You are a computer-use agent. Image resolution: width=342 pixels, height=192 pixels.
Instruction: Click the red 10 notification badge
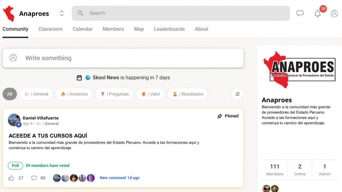click(323, 9)
